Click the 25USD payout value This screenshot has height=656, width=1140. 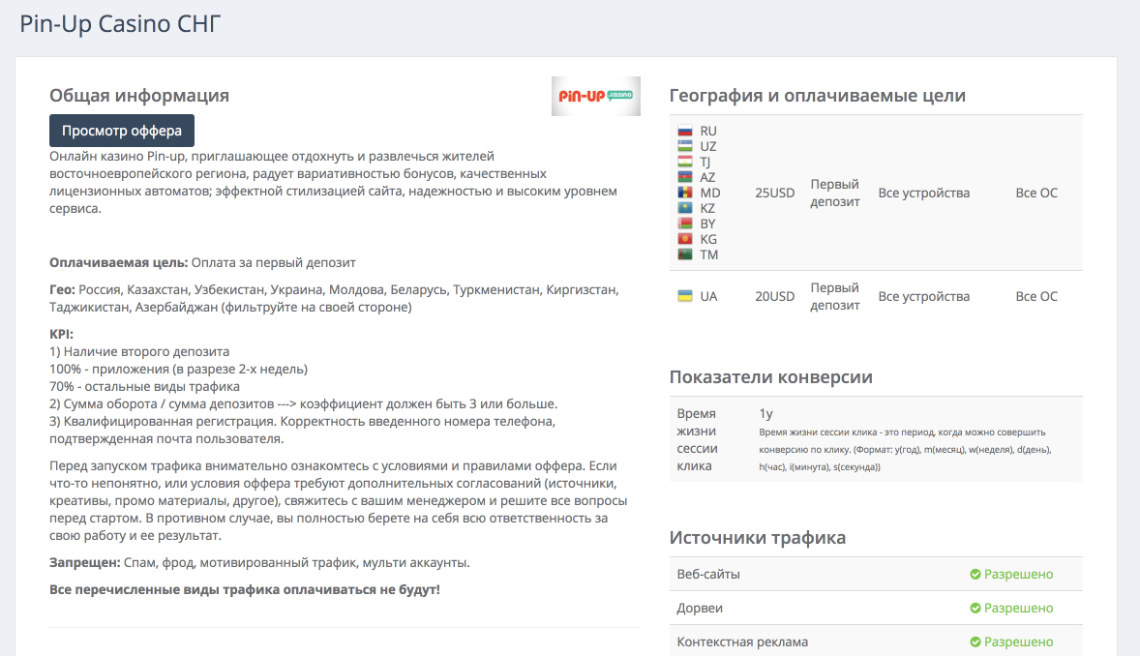774,193
